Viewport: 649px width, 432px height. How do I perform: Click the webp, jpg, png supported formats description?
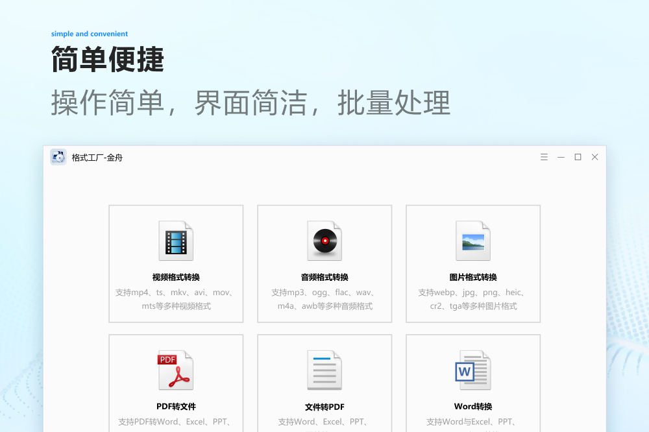tap(473, 299)
